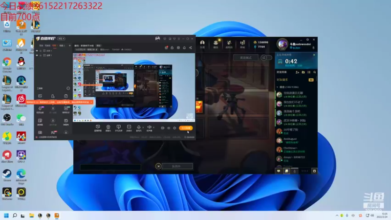391x220 pixels.
Task: Click the 扬声器 speaker icon
Action: point(149,127)
